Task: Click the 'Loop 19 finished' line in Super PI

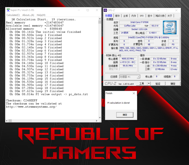Action: pyautogui.click(x=50, y=91)
